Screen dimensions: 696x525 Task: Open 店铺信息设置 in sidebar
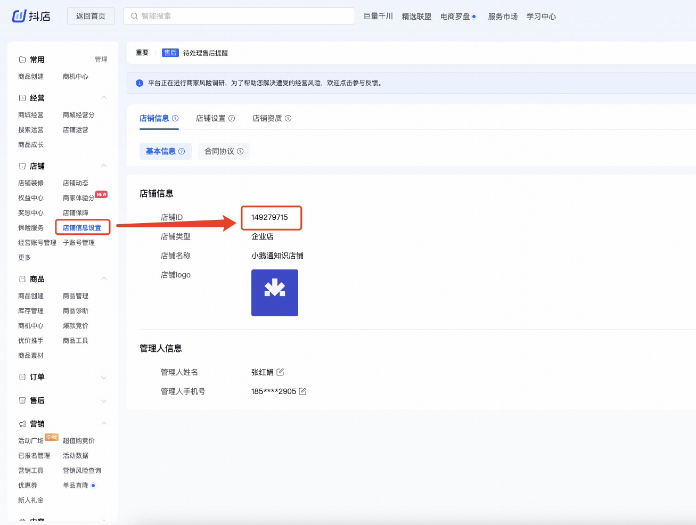(x=82, y=227)
